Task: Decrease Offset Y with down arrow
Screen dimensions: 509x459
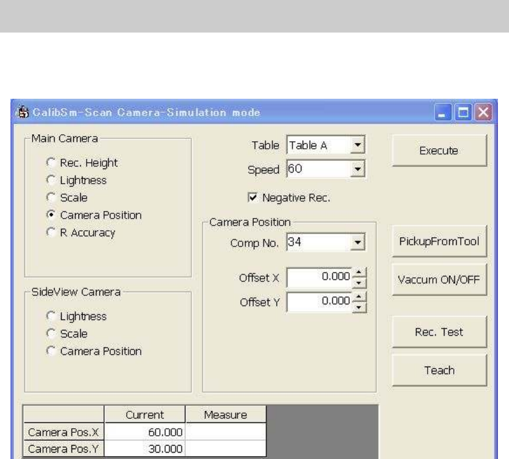Action: point(359,307)
